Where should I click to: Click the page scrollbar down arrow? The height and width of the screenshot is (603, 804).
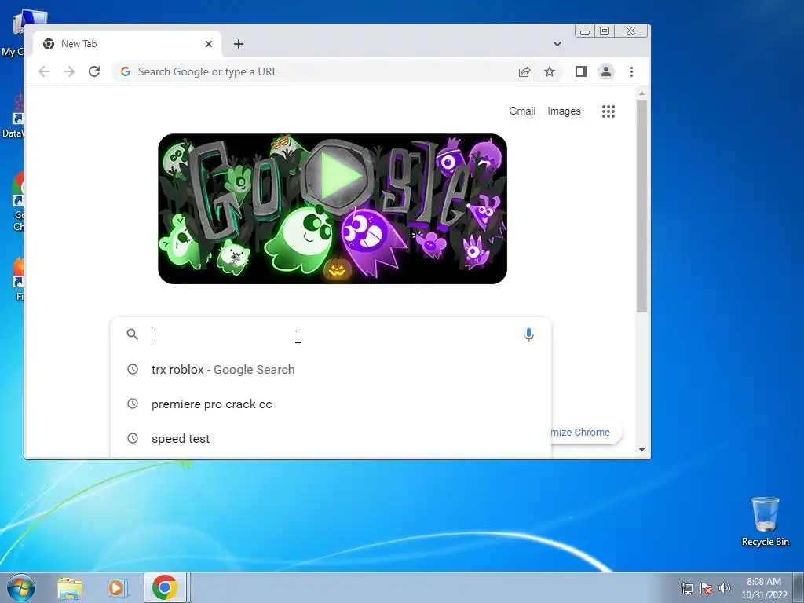point(641,450)
